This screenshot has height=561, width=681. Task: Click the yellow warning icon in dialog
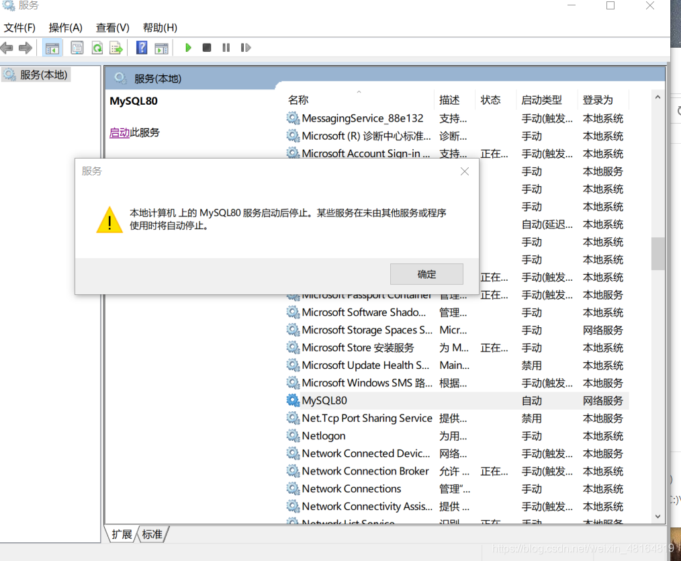click(x=109, y=220)
